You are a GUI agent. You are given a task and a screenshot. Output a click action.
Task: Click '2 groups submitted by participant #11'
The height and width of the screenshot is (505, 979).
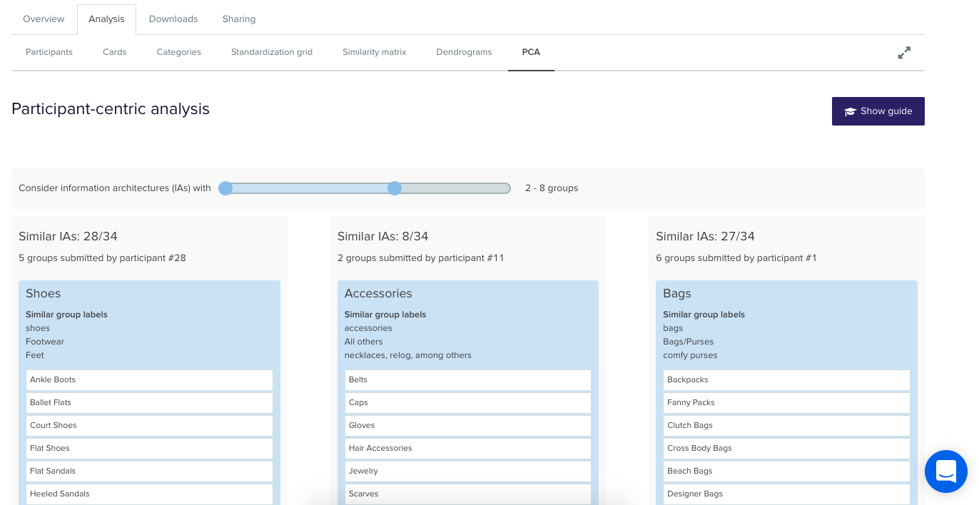pos(420,258)
